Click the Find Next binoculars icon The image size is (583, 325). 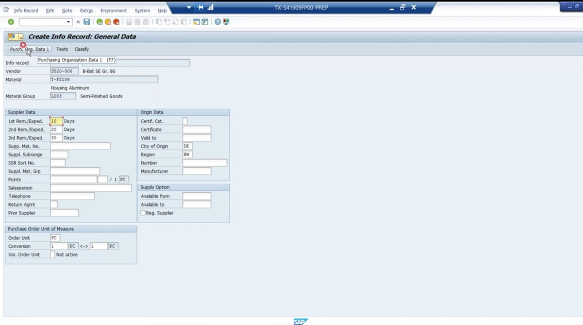(x=146, y=22)
